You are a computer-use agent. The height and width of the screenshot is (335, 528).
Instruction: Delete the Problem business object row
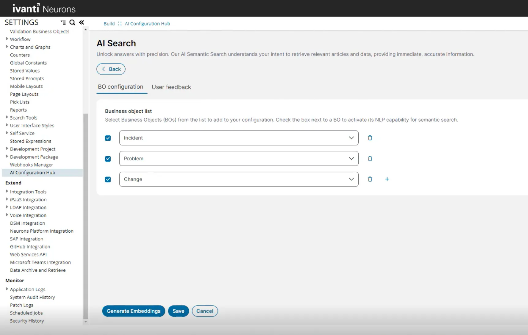pyautogui.click(x=370, y=158)
